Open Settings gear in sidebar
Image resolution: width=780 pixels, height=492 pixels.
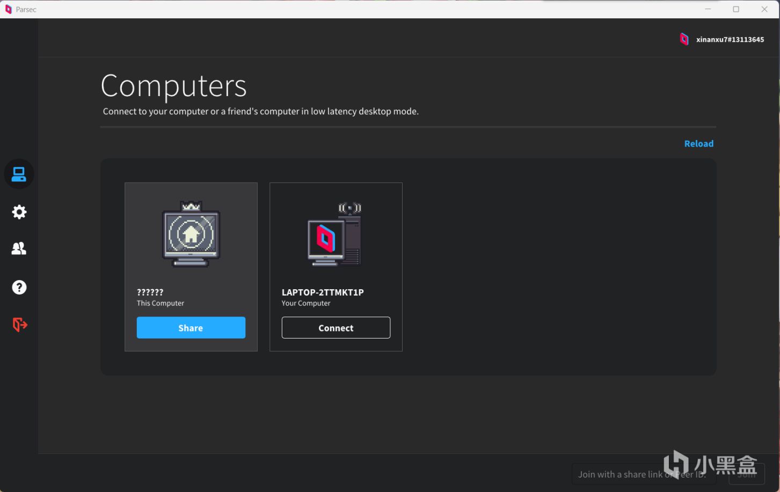coord(19,212)
